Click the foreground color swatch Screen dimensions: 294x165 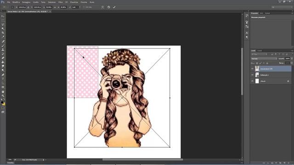(2, 102)
